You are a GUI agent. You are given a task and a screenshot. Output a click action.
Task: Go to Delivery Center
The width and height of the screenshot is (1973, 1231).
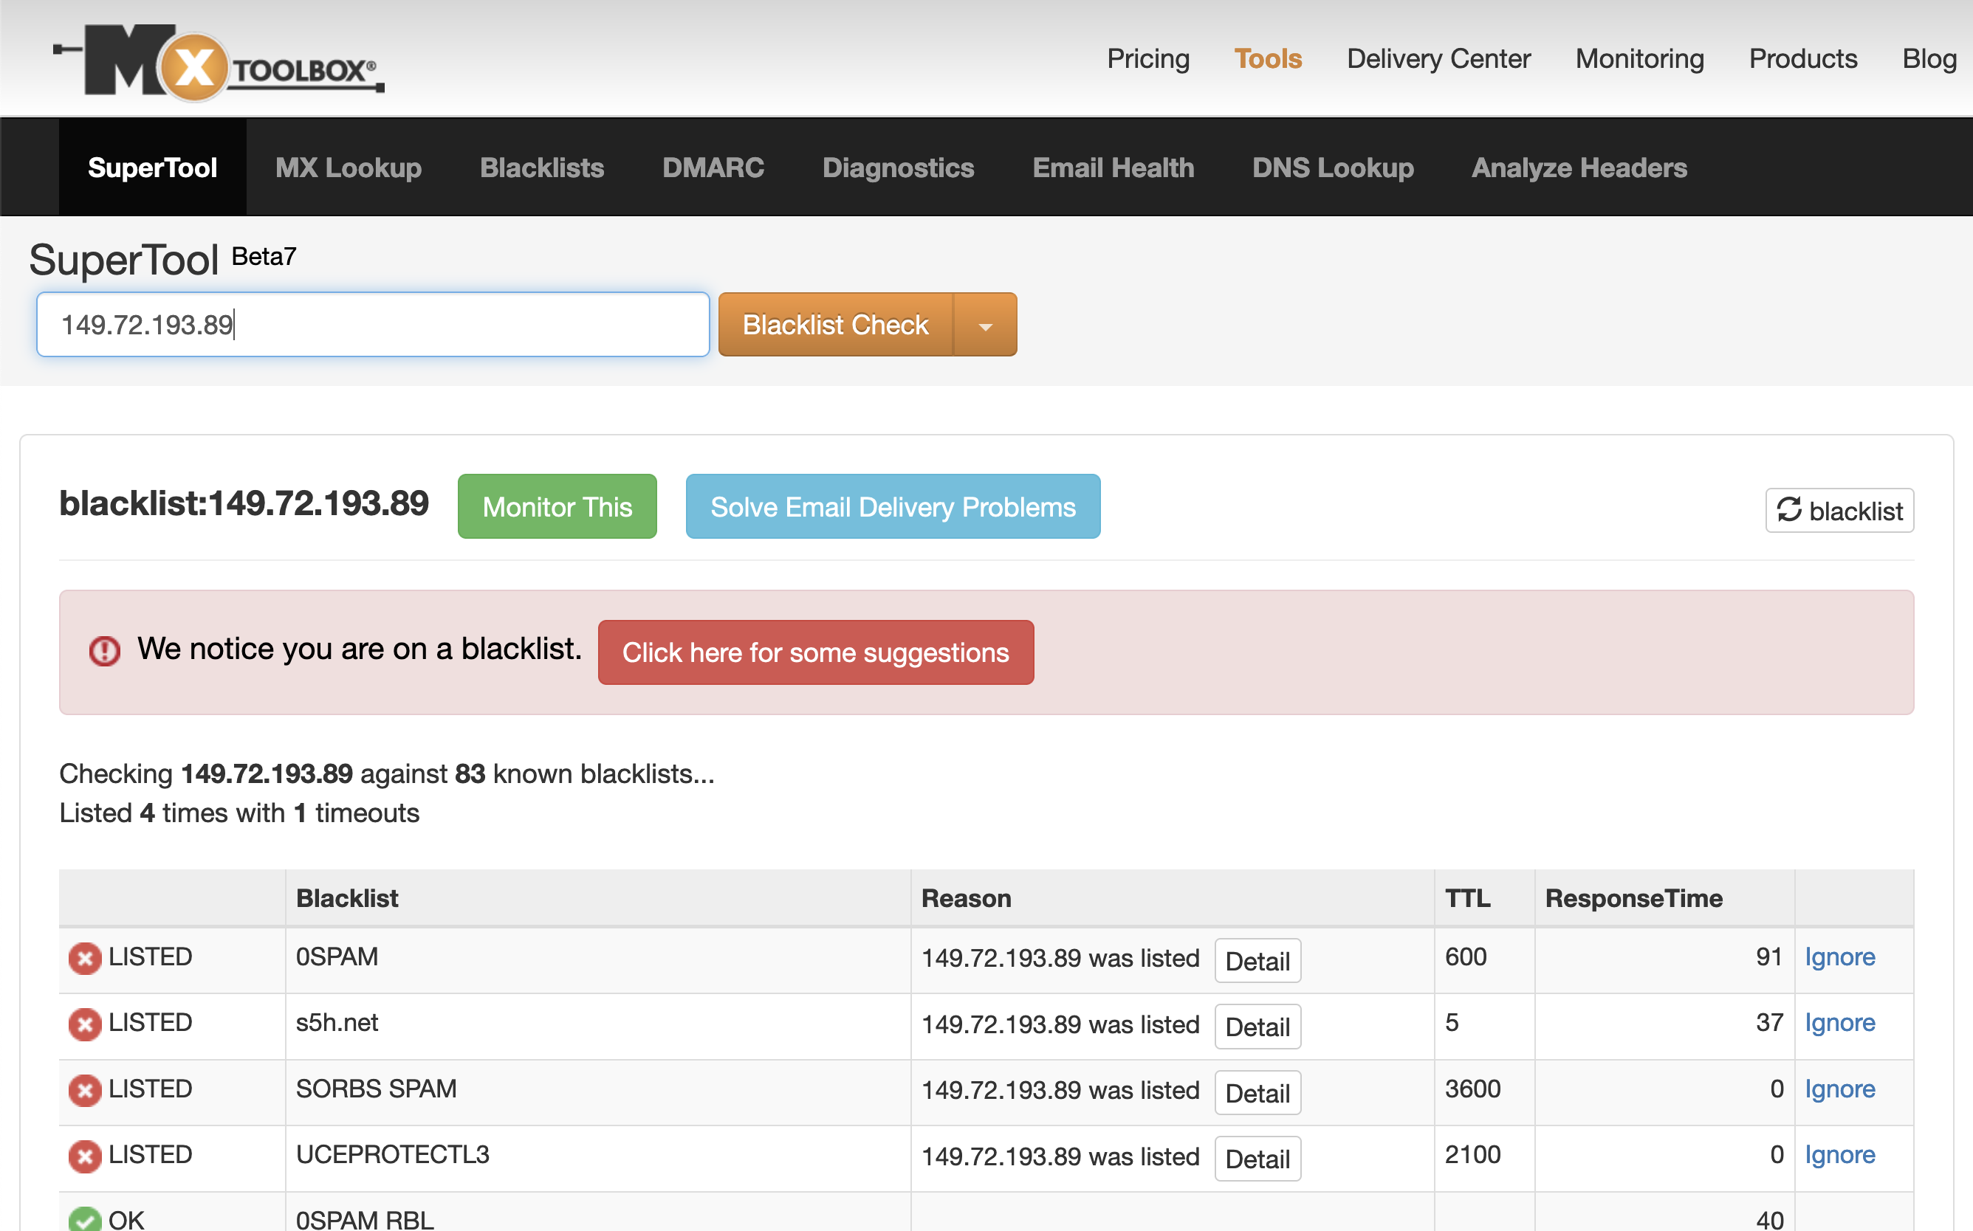pos(1438,58)
